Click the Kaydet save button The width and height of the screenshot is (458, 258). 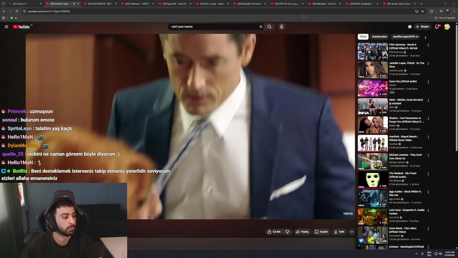pyautogui.click(x=321, y=232)
